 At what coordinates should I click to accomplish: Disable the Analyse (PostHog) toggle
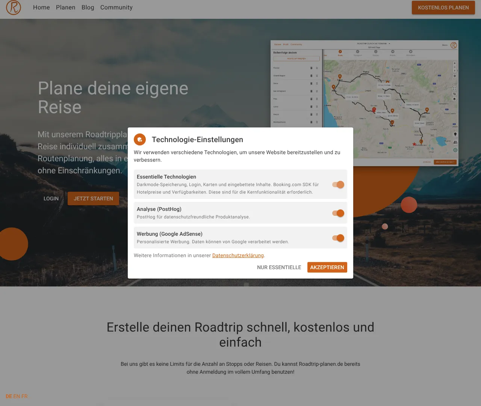(x=338, y=213)
